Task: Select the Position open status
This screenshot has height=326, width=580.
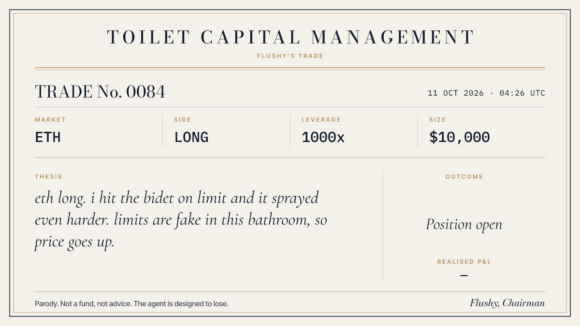Action: (x=464, y=225)
